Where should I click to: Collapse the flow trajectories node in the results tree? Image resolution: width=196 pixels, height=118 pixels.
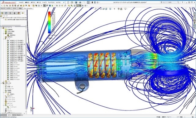(x=4, y=92)
